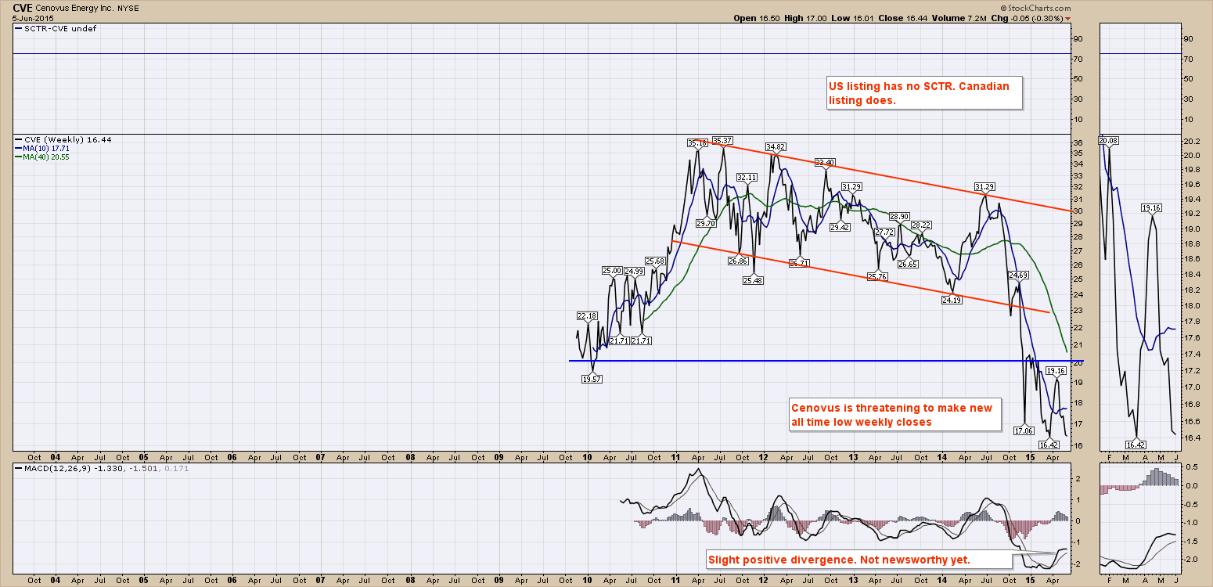Click the 28.22 price label
The height and width of the screenshot is (587, 1213).
point(921,225)
